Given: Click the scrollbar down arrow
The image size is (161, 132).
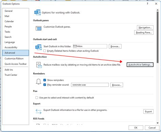Looking at the screenshot, I should [158, 123].
